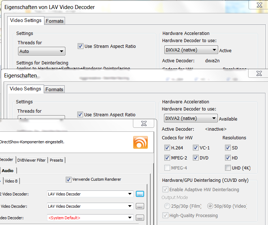Uncheck the SD resolution checkbox
268x225 pixels.
(x=228, y=148)
